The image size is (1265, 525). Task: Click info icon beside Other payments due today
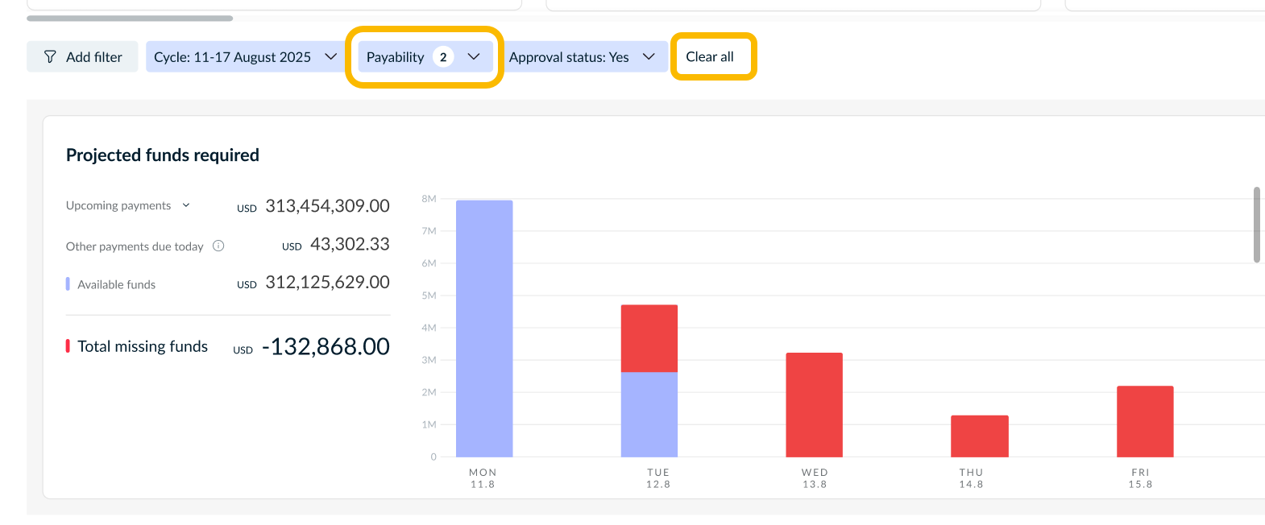pyautogui.click(x=218, y=246)
